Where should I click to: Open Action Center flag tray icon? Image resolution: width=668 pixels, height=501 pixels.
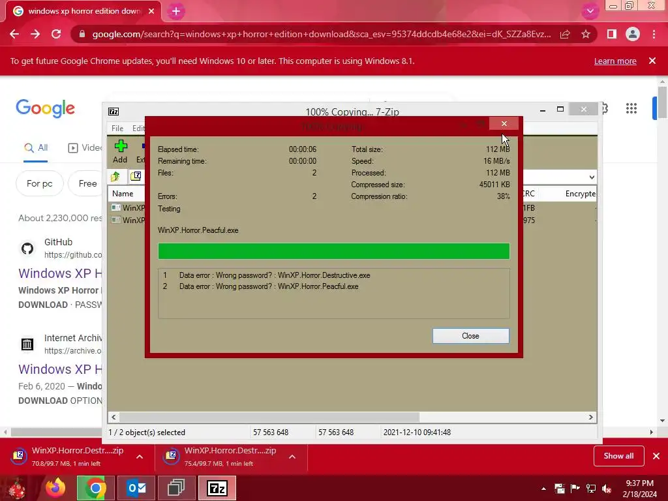click(x=575, y=489)
